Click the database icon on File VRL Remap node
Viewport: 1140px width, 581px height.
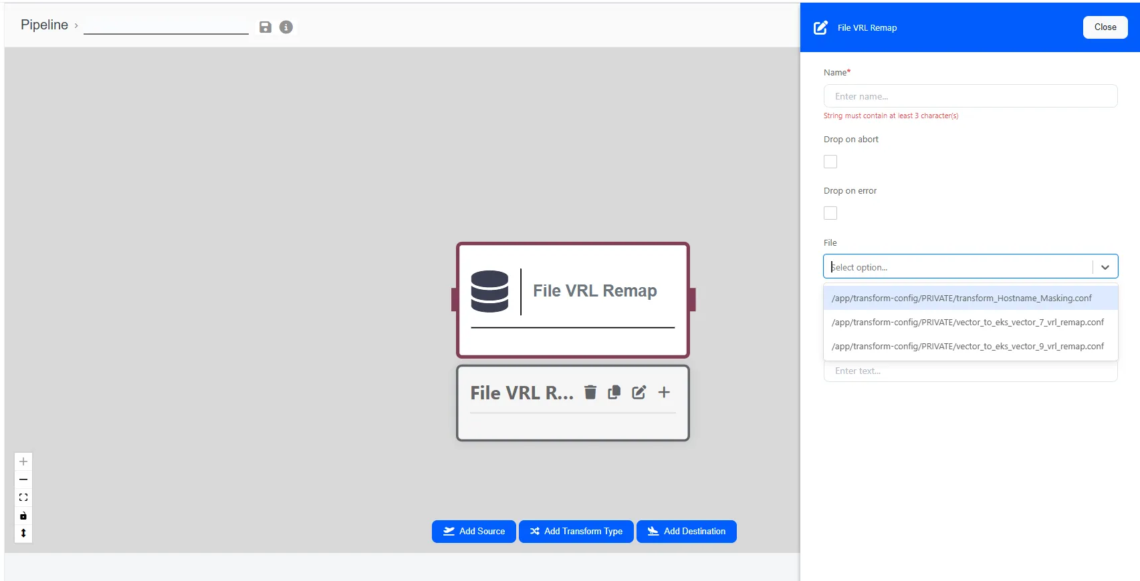tap(489, 291)
